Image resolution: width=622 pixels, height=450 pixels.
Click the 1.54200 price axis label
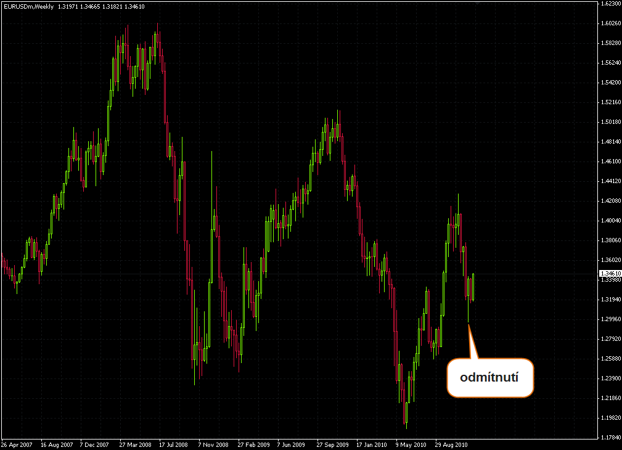[x=611, y=83]
